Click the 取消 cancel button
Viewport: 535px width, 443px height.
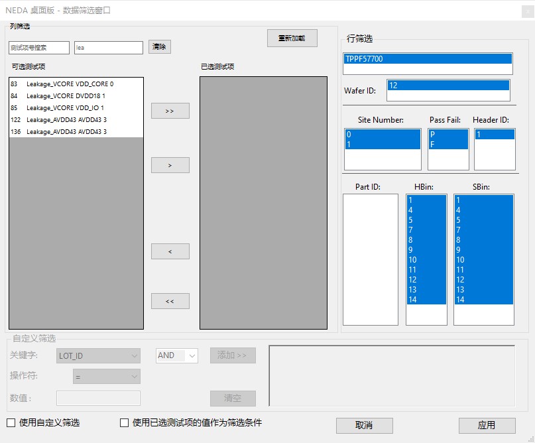pos(364,425)
